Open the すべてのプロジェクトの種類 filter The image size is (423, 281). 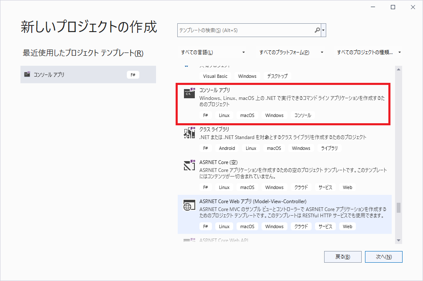368,52
